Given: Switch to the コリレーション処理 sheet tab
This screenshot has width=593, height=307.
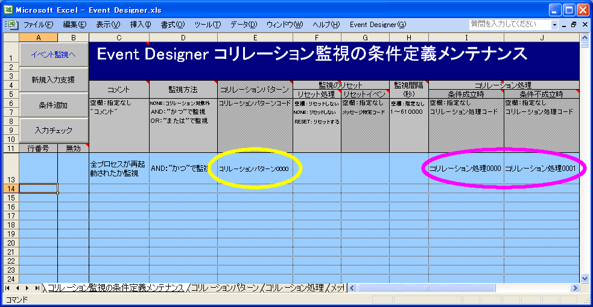Looking at the screenshot, I should click(x=294, y=288).
